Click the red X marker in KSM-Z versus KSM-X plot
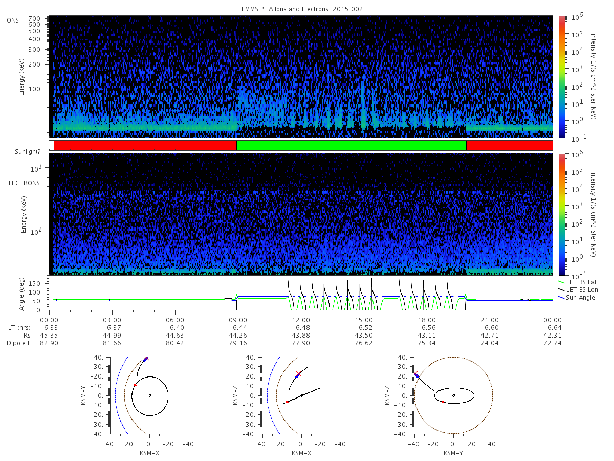 coord(299,374)
